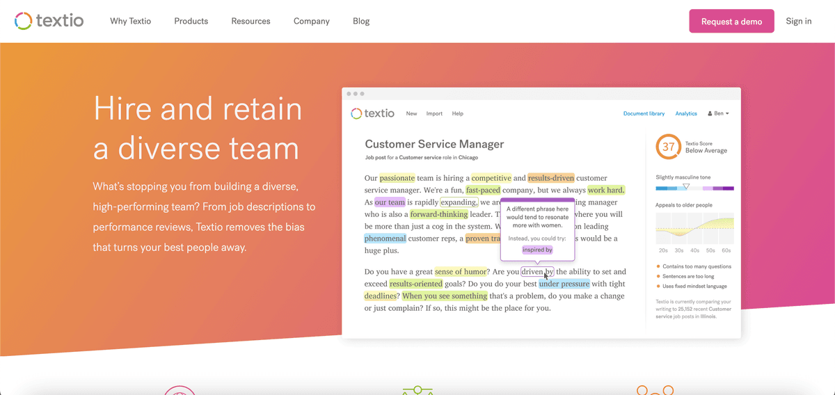Select Help in the mockup toolbar
This screenshot has width=835, height=395.
click(x=457, y=113)
